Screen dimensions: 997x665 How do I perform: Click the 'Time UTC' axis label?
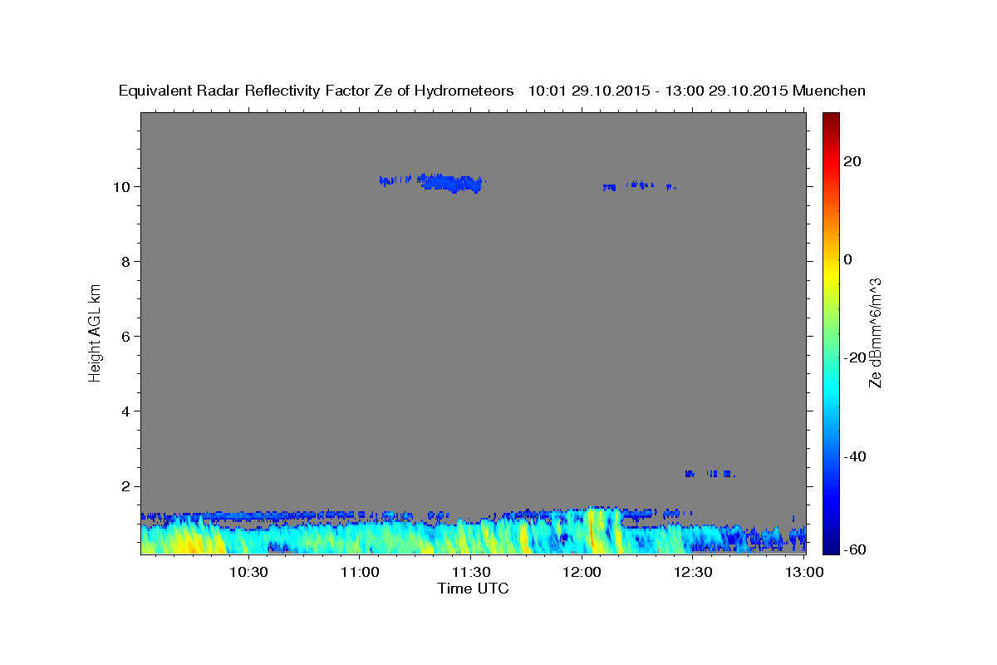click(473, 589)
